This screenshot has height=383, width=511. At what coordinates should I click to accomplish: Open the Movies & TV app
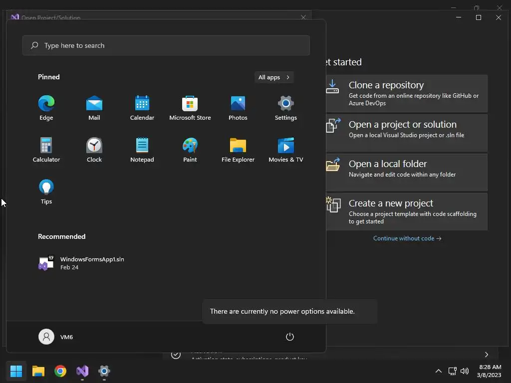[x=286, y=150]
